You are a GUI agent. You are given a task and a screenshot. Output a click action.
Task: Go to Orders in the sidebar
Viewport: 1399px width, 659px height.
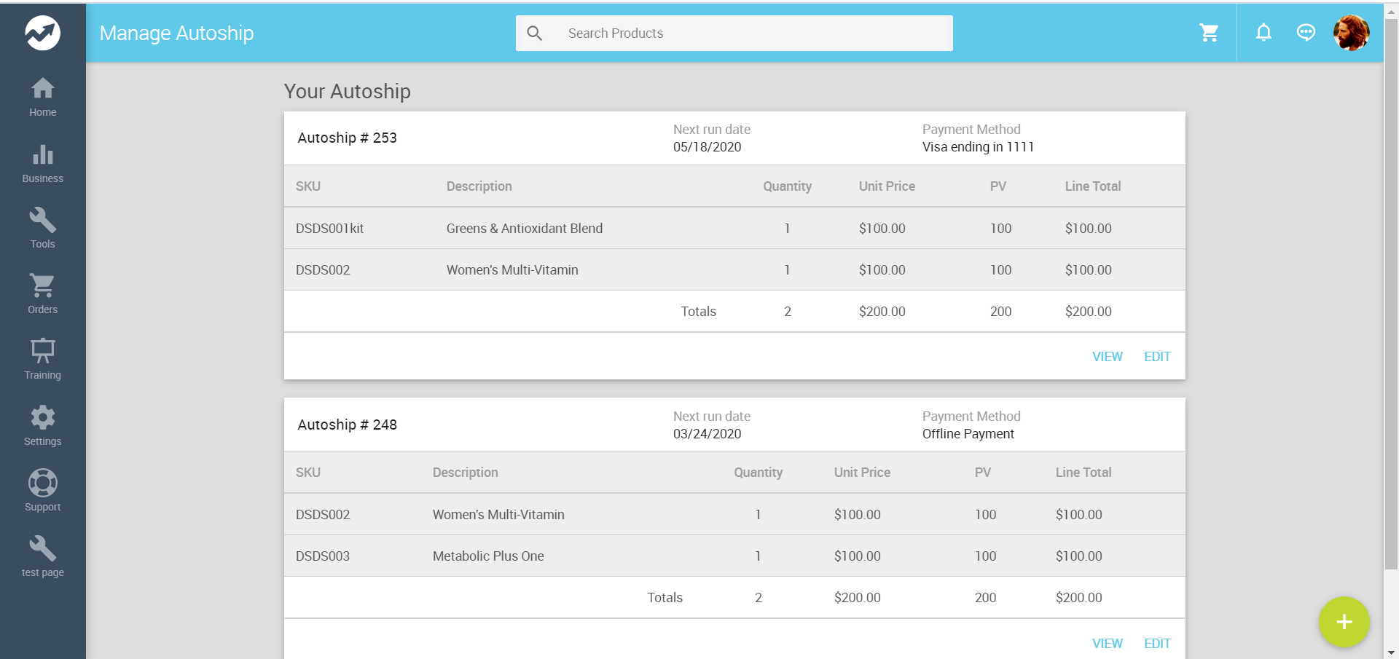click(x=42, y=294)
